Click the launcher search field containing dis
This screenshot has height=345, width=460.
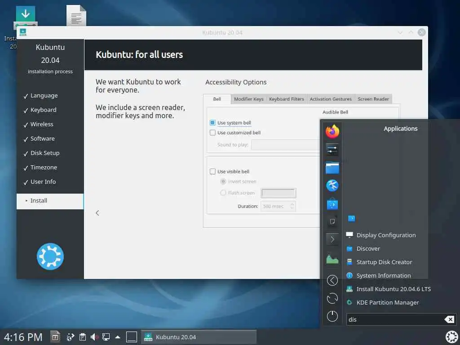[396, 319]
